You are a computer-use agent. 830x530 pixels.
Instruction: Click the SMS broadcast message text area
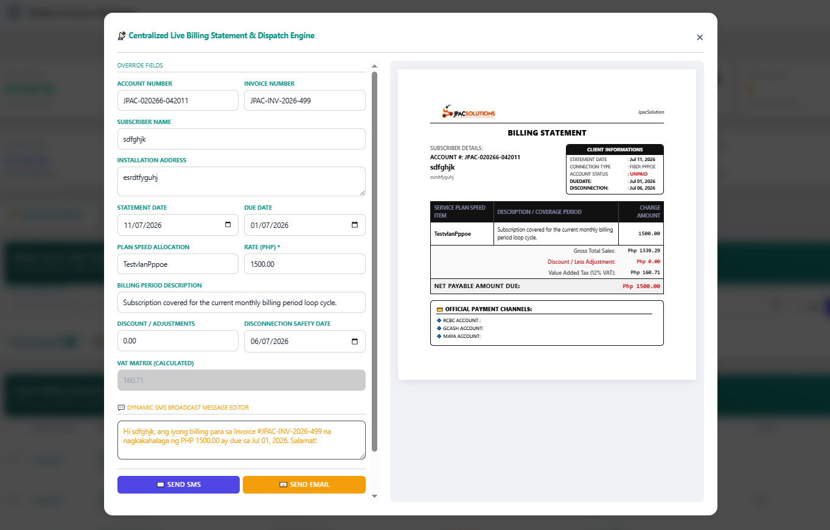click(242, 440)
